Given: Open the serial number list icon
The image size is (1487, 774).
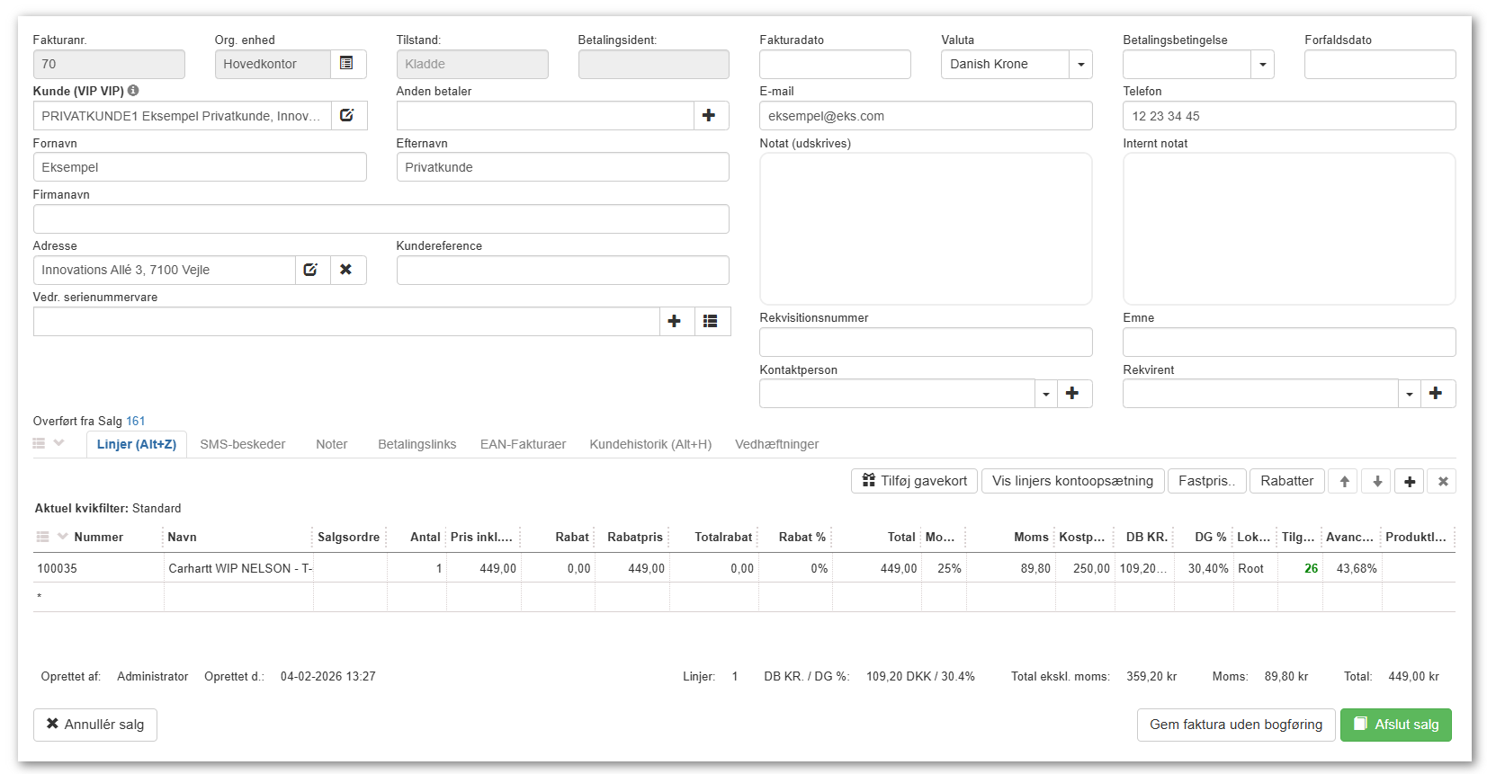Looking at the screenshot, I should [x=711, y=322].
